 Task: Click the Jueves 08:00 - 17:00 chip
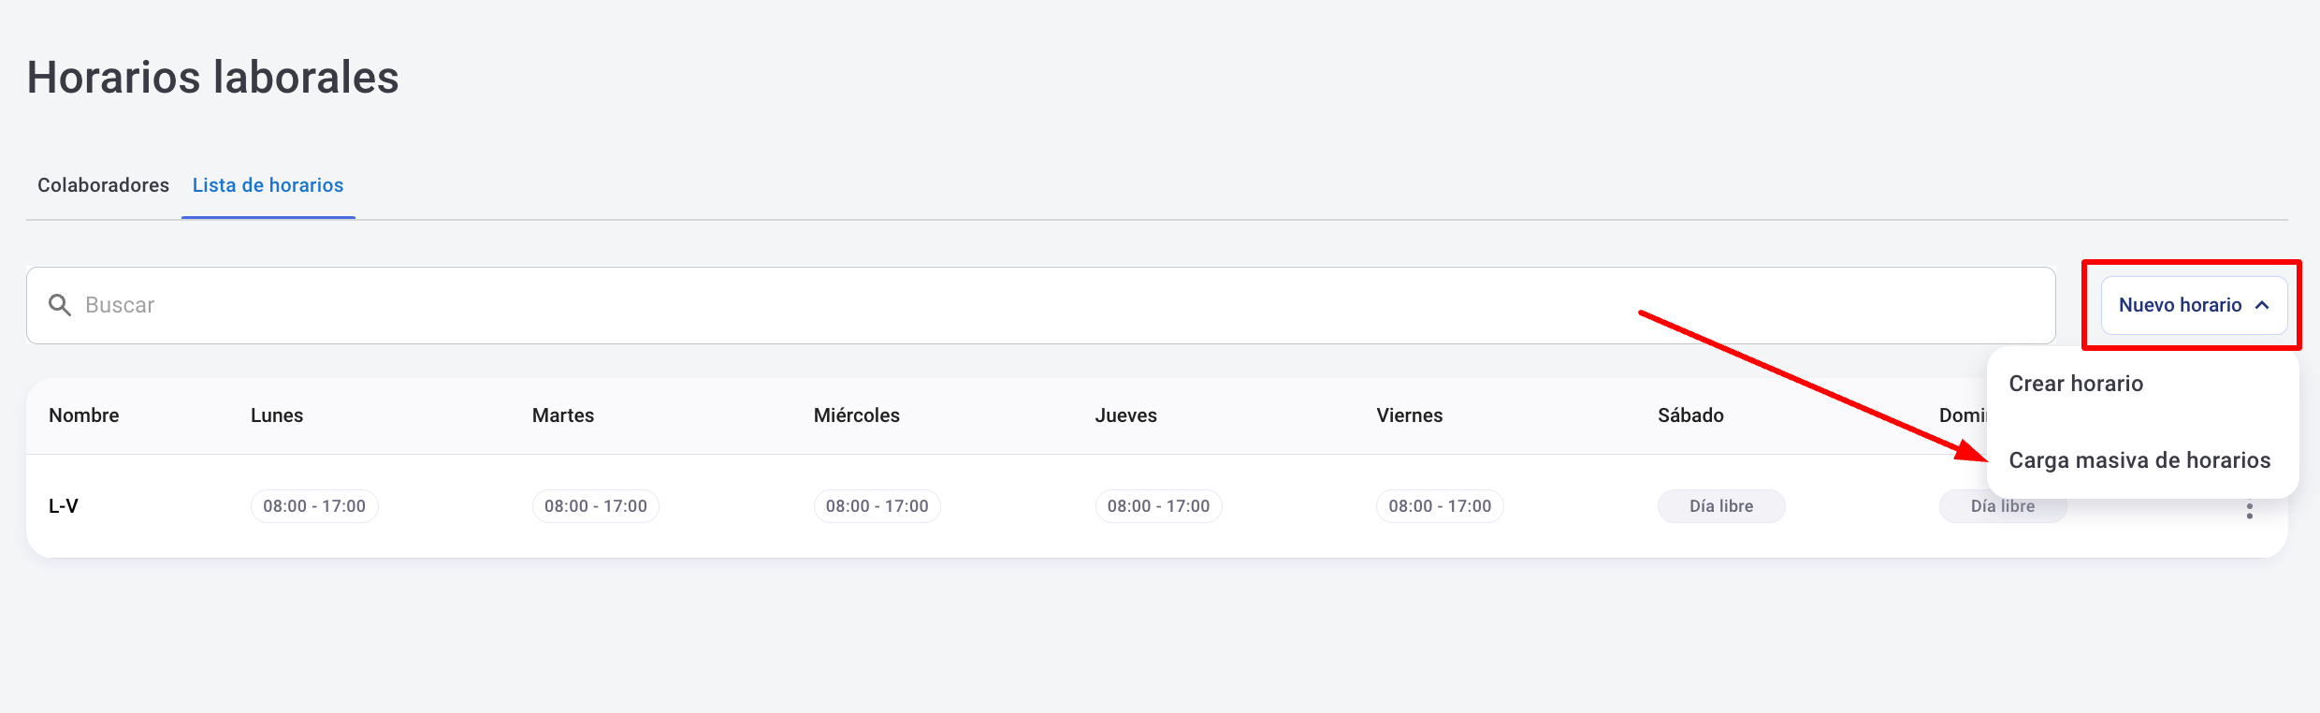(x=1158, y=506)
